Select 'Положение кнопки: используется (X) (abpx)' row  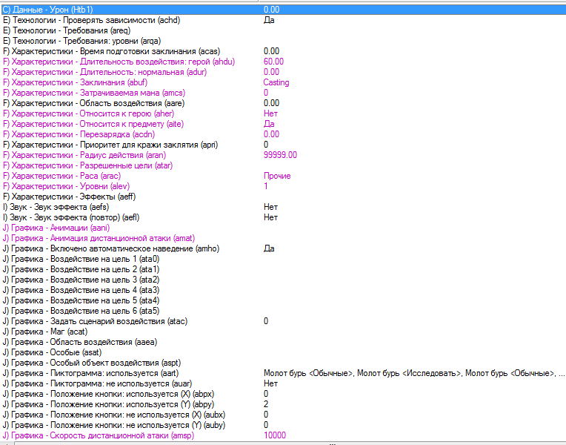click(x=283, y=395)
